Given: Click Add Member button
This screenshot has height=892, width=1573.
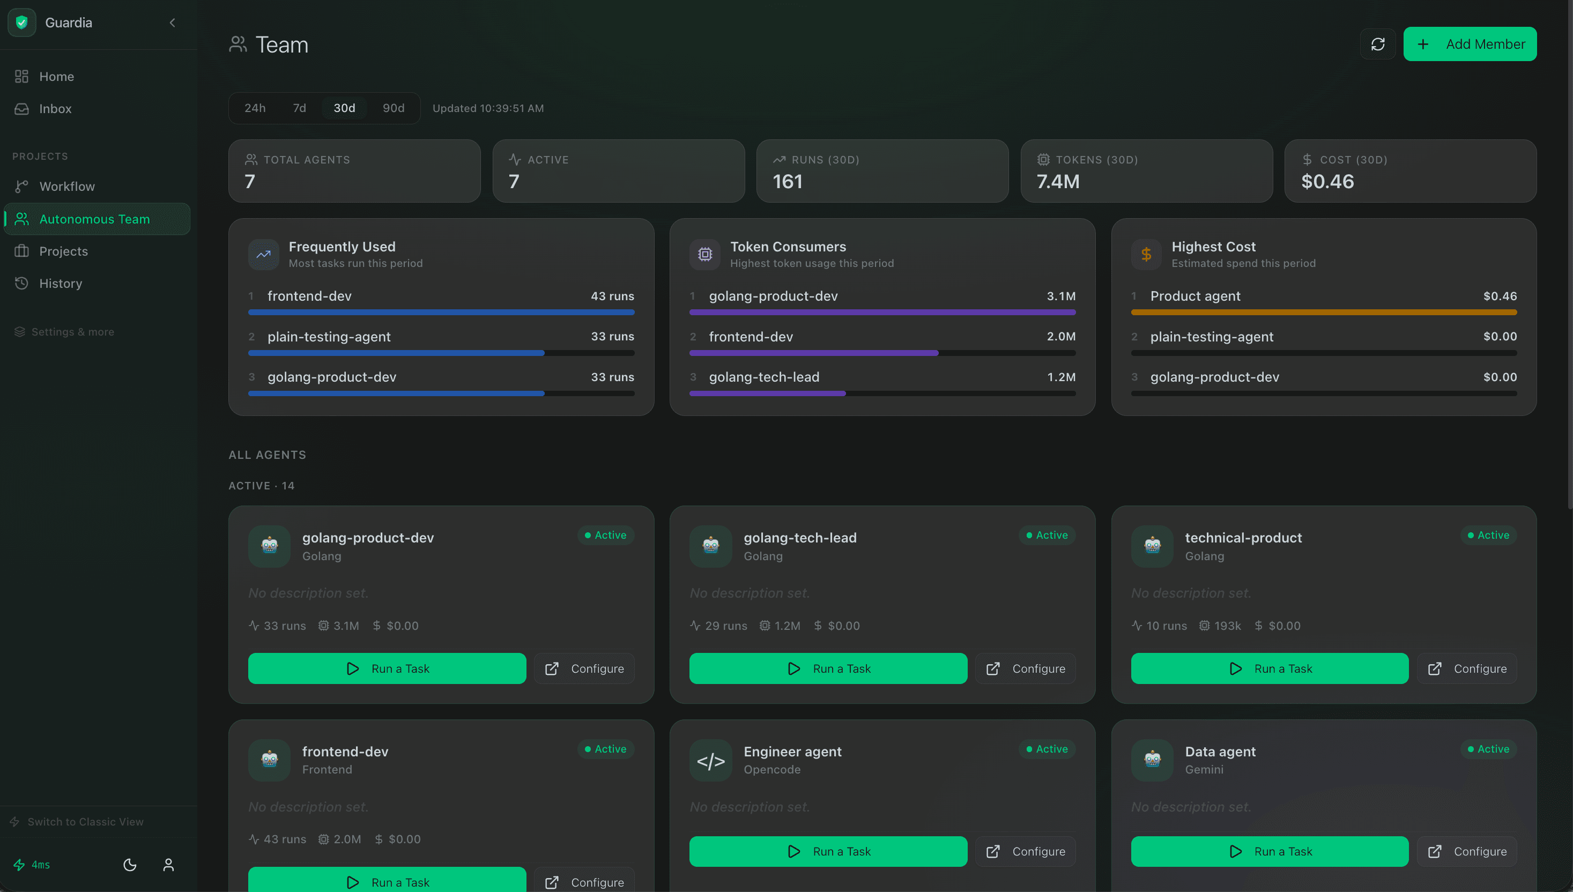Looking at the screenshot, I should coord(1470,44).
